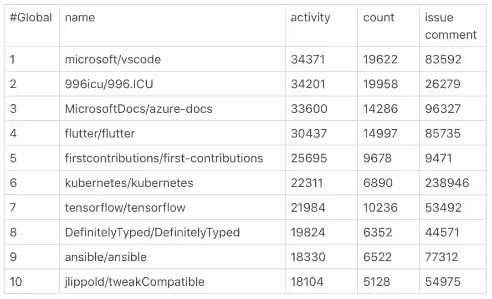Click the issue comment column header
492x299 pixels.
[451, 26]
